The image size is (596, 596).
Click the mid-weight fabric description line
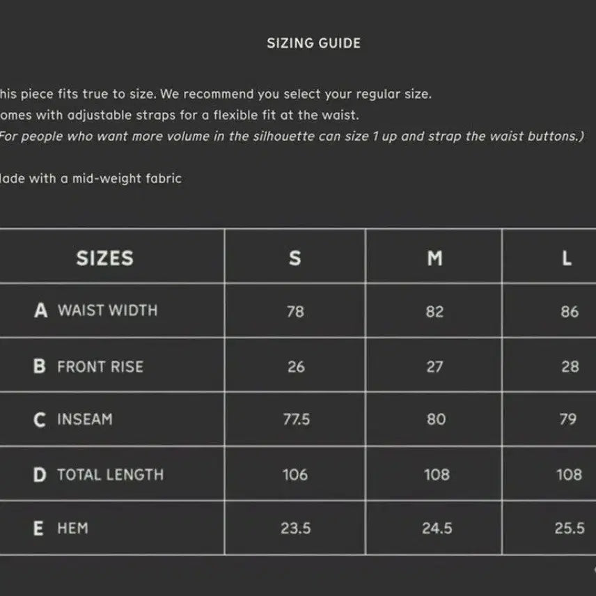tap(91, 178)
